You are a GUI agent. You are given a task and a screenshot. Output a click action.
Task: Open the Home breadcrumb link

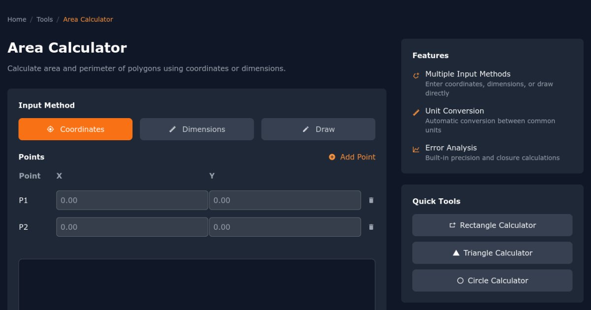coord(16,19)
